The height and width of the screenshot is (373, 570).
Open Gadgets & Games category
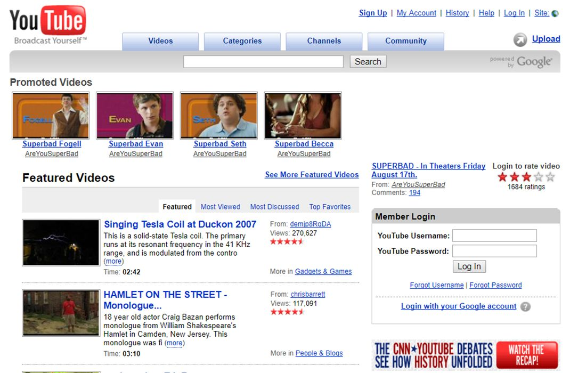pyautogui.click(x=323, y=271)
